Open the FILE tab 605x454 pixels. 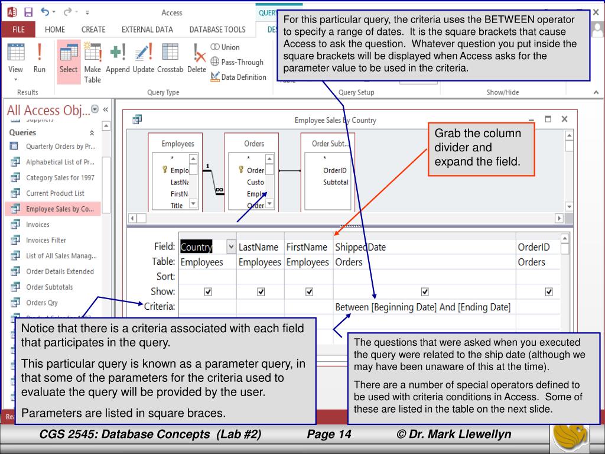coord(18,30)
